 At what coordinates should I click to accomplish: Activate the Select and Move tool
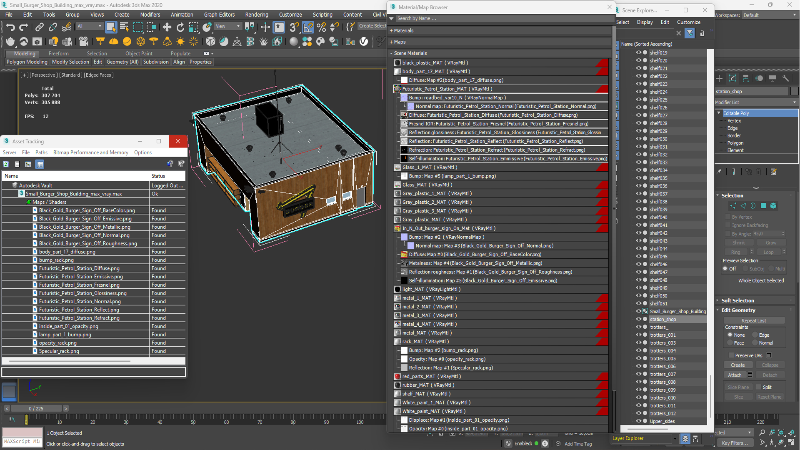click(x=167, y=27)
